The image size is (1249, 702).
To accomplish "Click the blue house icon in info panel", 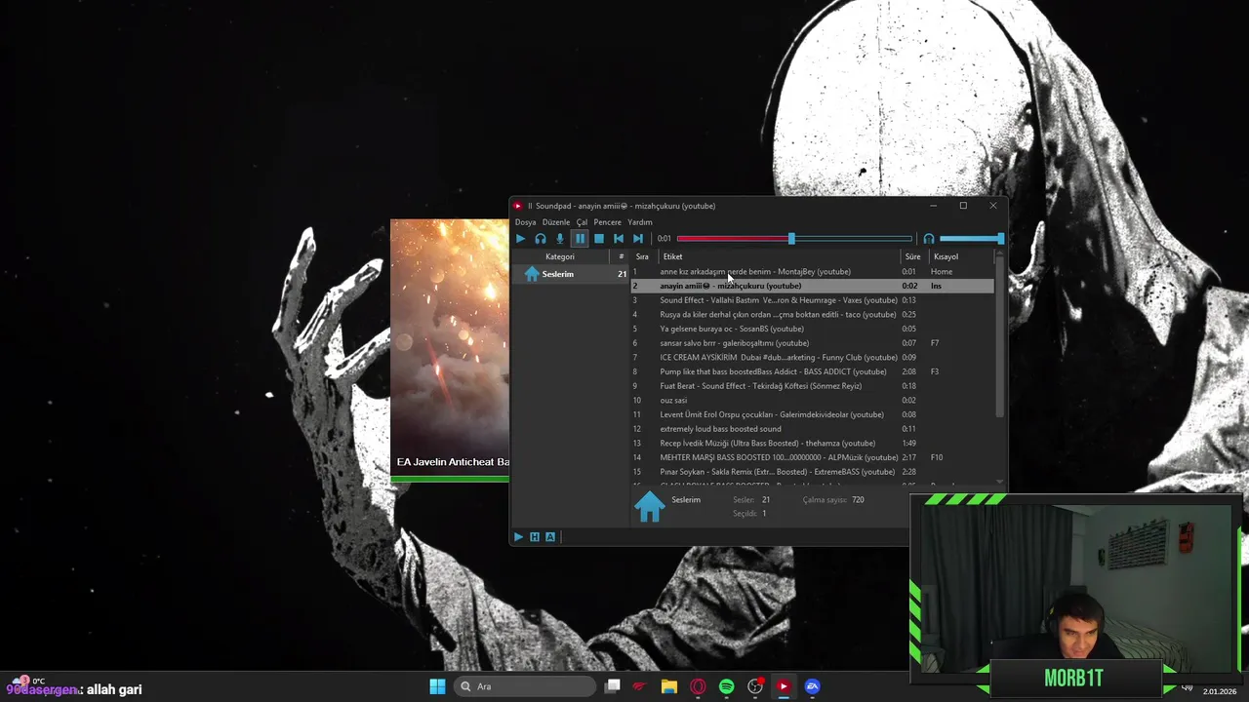I will [650, 506].
